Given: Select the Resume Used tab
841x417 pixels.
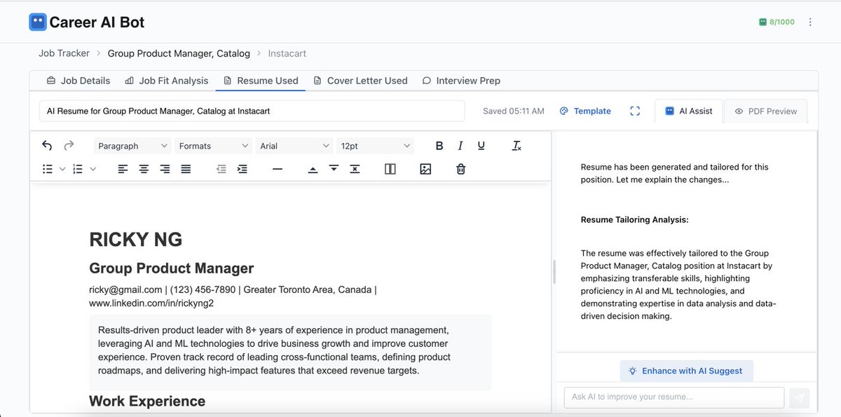Looking at the screenshot, I should (x=261, y=81).
